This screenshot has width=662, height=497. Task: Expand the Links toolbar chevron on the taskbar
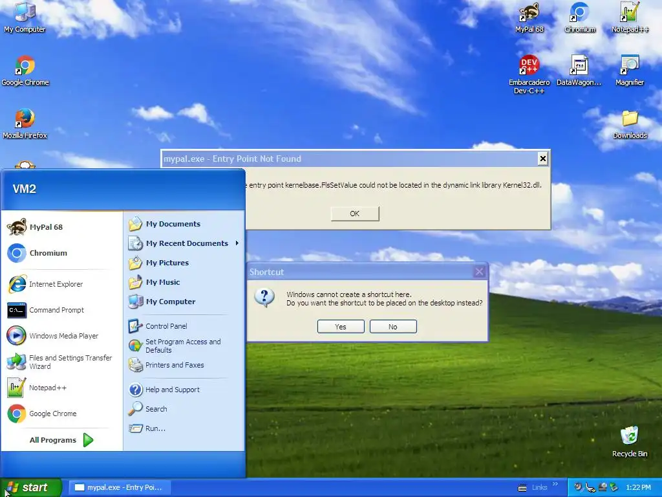point(555,484)
